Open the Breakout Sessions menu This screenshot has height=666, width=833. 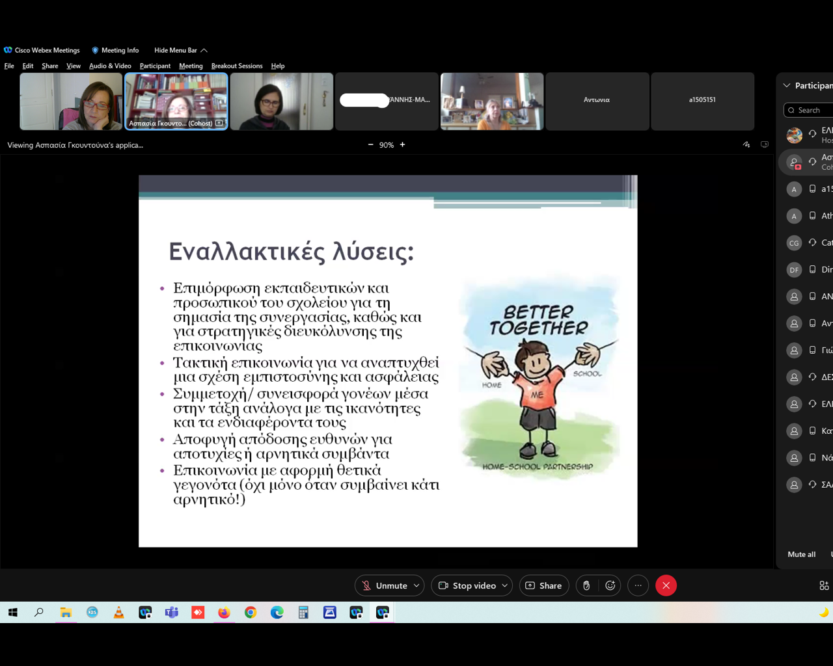[x=237, y=66]
